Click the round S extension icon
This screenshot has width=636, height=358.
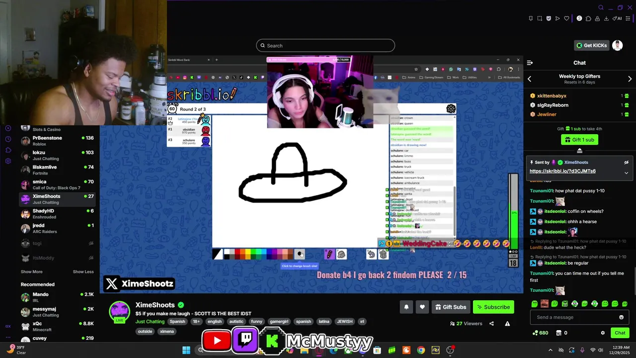(x=579, y=18)
